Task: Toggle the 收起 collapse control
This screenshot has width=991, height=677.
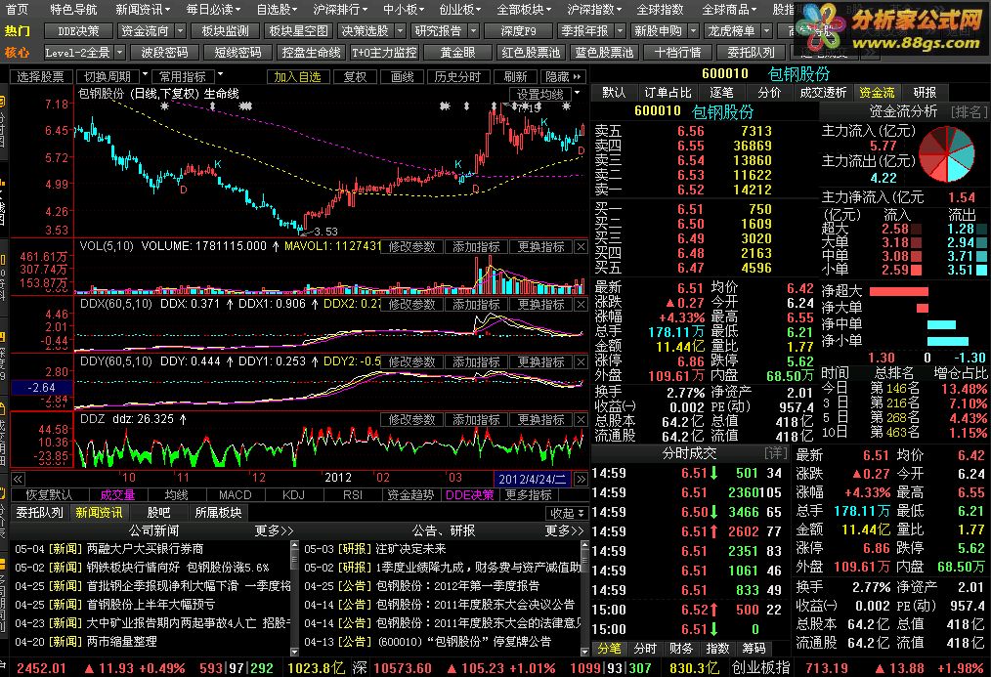Action: coord(566,514)
